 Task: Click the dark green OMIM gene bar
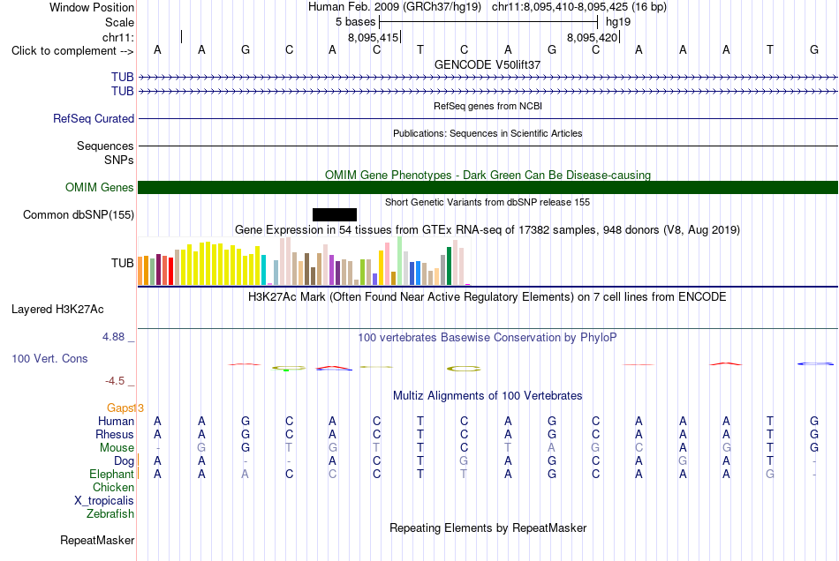coord(488,188)
